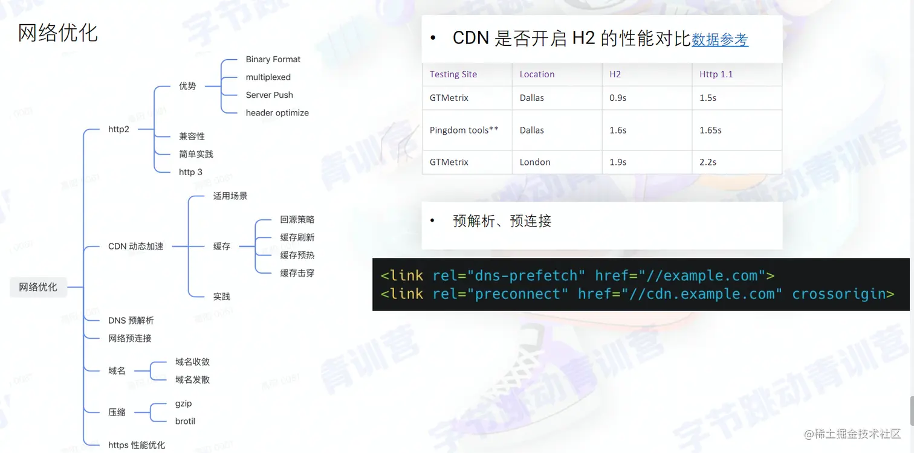Select the 网络预连接 node
914x453 pixels.
click(x=129, y=338)
